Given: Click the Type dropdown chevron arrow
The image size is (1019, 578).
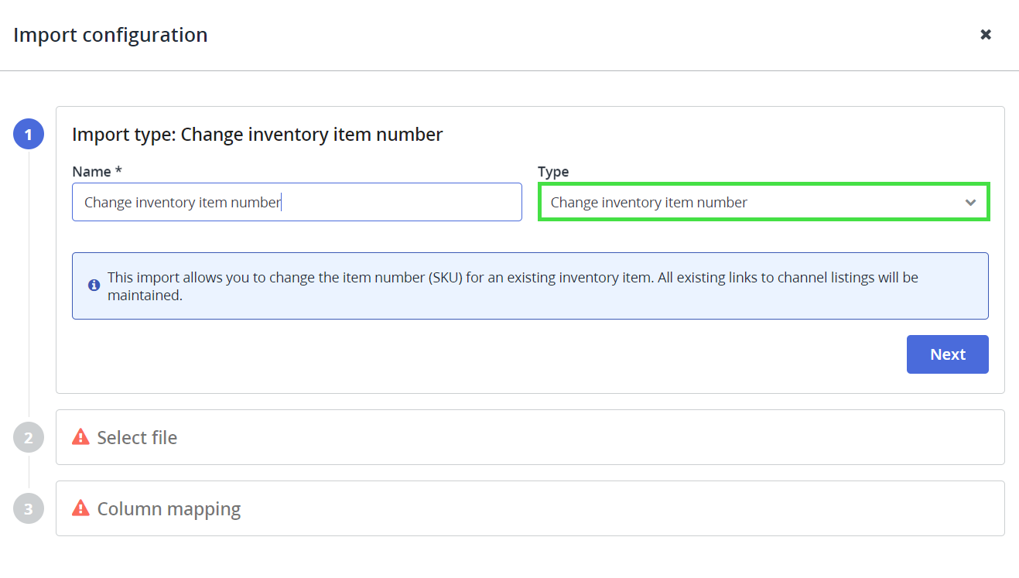Looking at the screenshot, I should click(x=970, y=203).
